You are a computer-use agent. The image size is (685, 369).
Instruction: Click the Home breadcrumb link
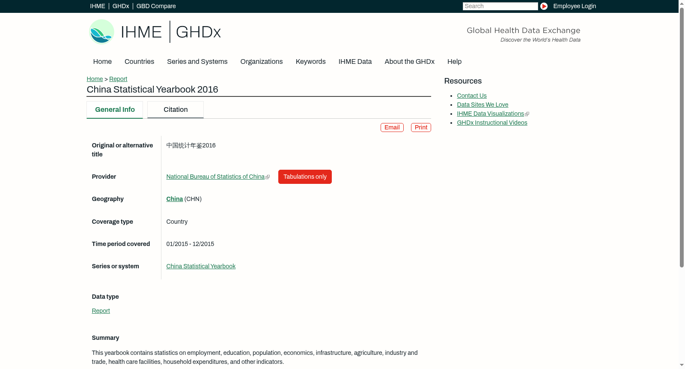click(95, 79)
